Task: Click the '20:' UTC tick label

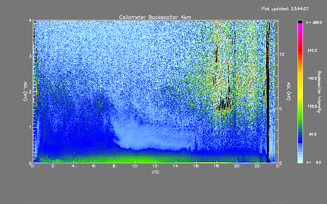Action: pos(237,166)
